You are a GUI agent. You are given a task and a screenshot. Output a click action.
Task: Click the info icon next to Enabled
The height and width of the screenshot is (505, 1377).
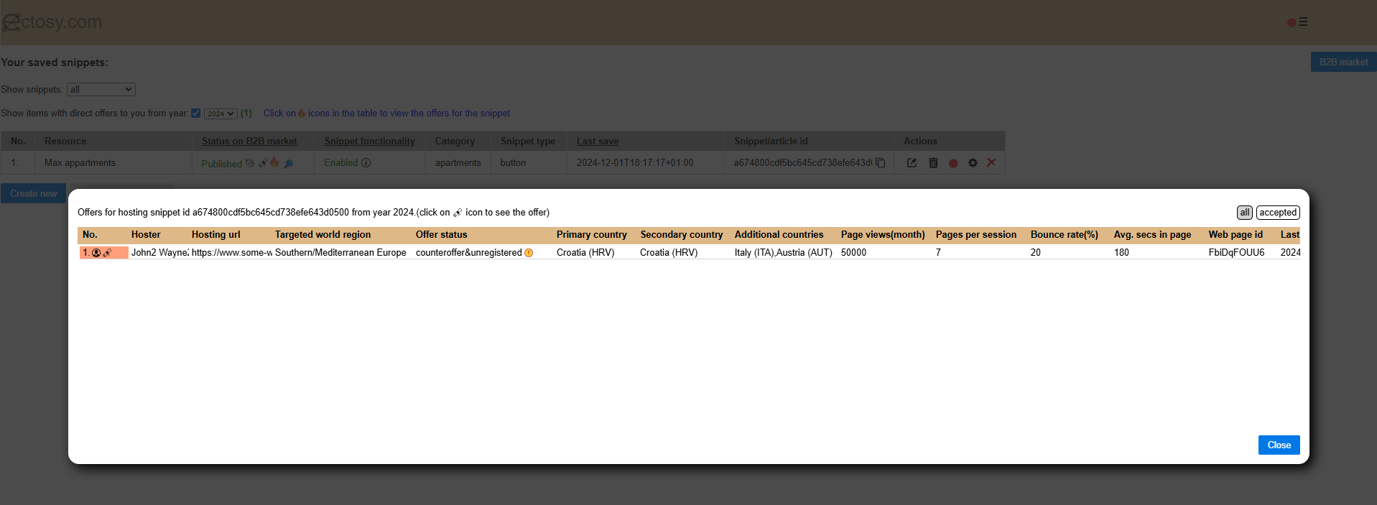click(x=366, y=163)
